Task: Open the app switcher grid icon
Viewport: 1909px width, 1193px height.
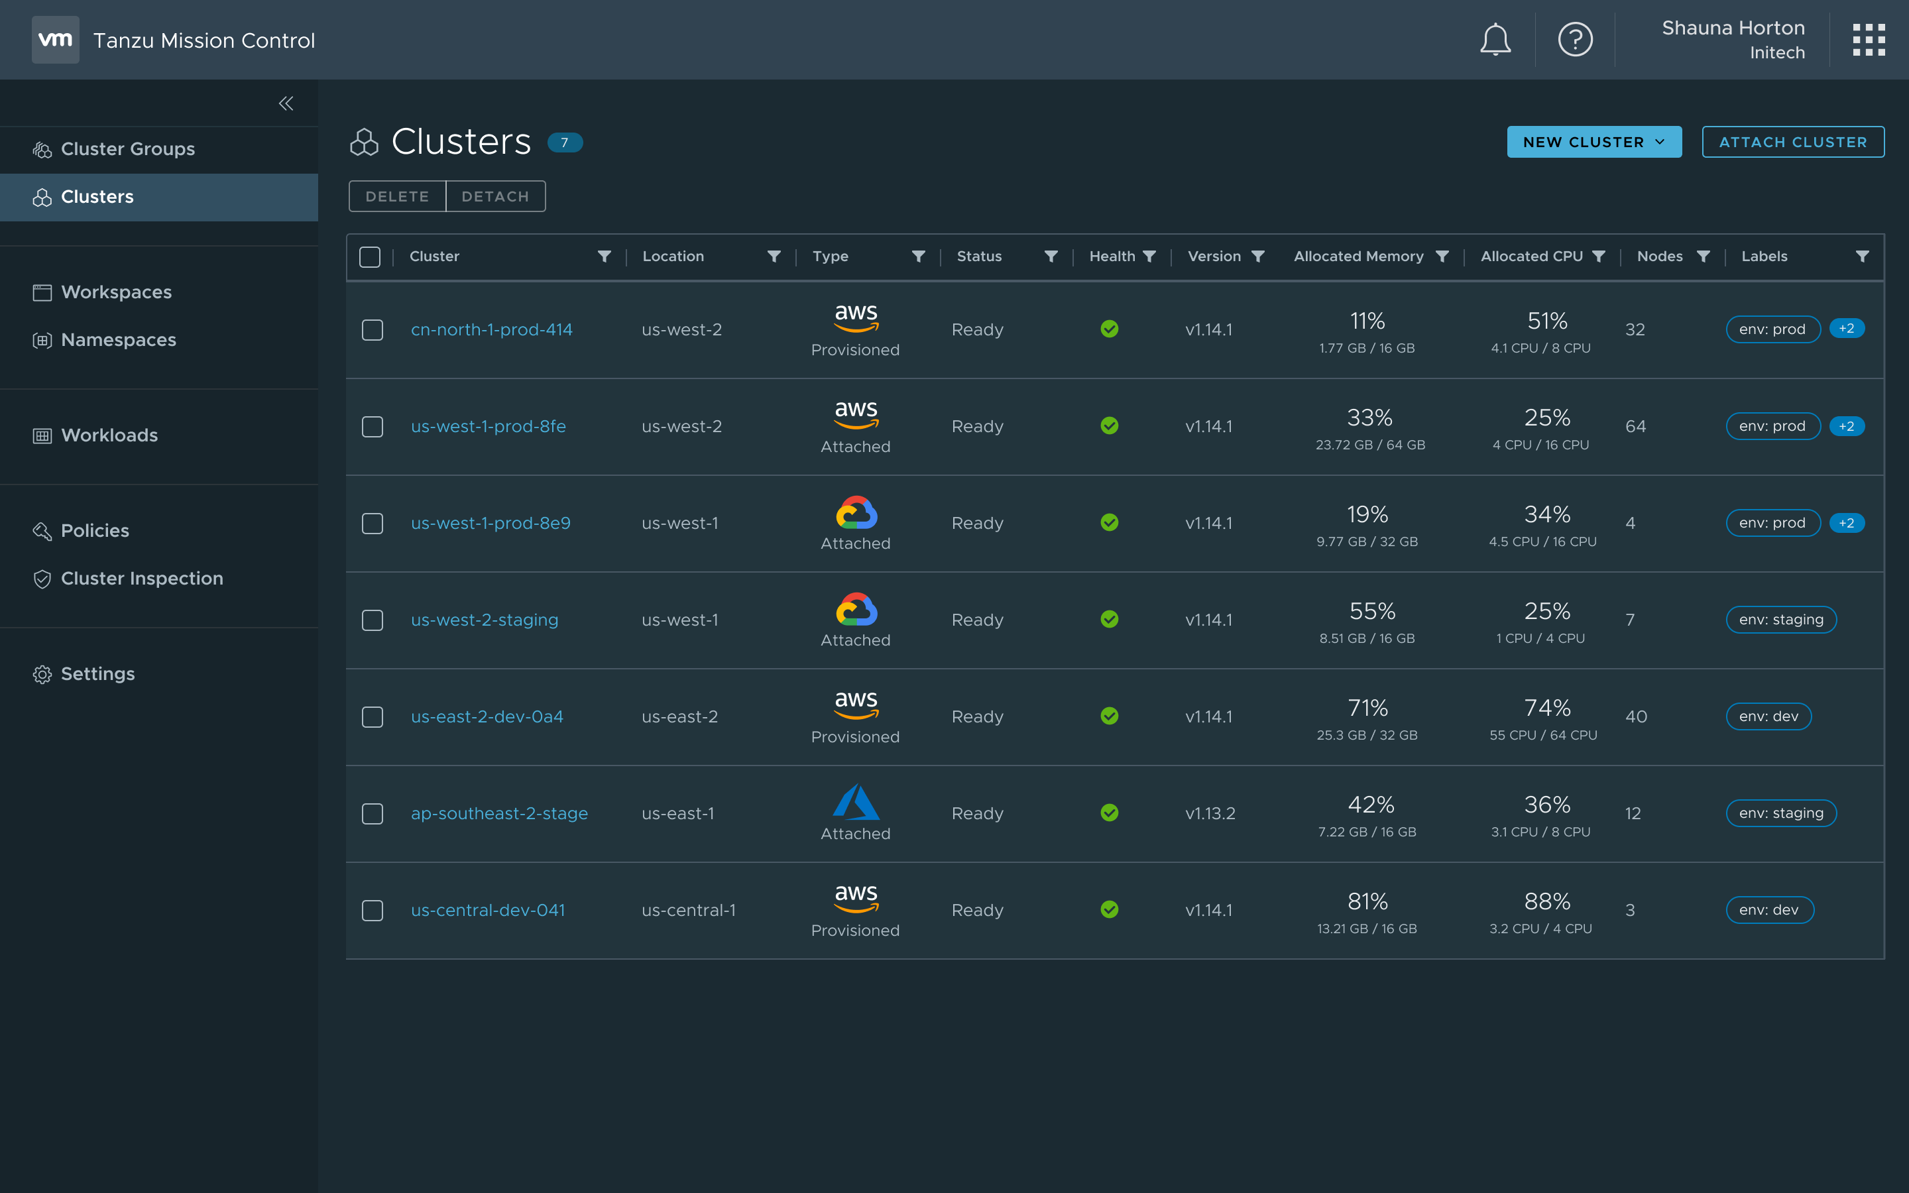Action: [1868, 40]
